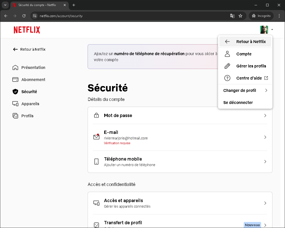Viewport: 285px width, 228px height.
Task: Expand Changer de profil submenu
Action: 245,91
